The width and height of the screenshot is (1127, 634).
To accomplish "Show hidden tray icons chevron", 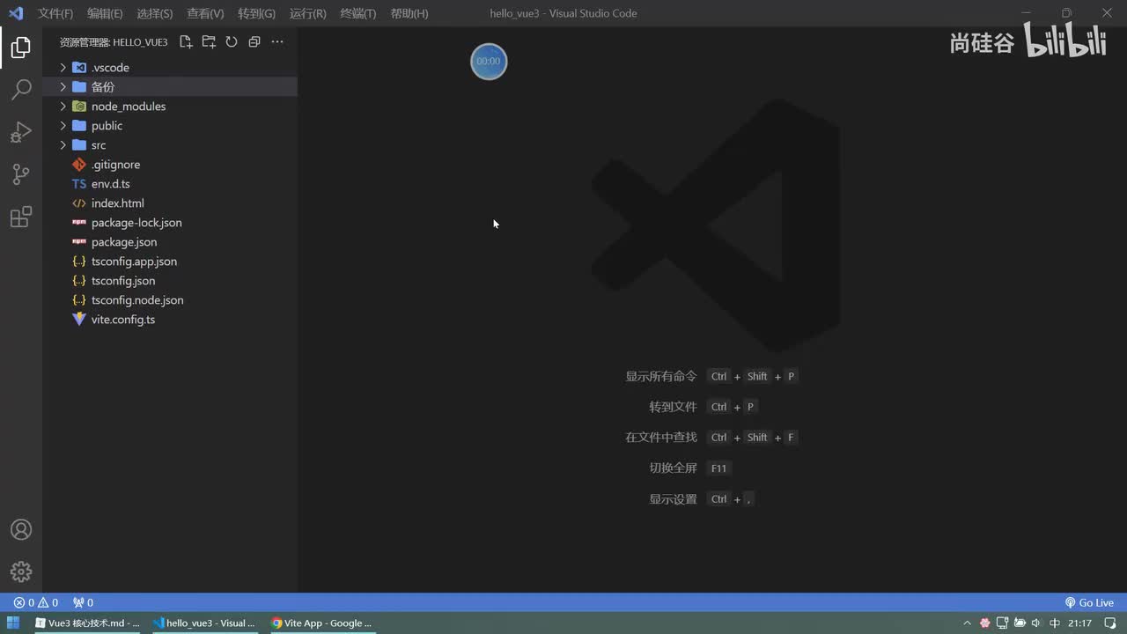I will coord(968,623).
